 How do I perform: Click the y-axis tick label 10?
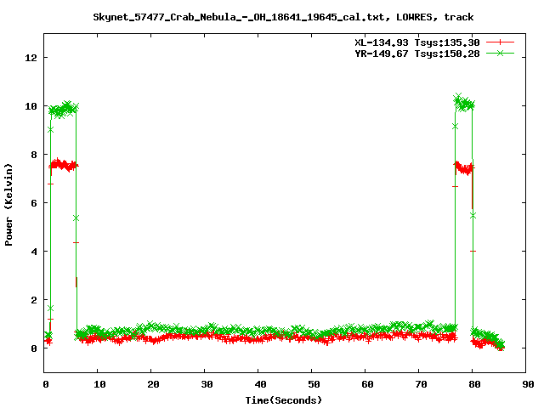(x=31, y=106)
